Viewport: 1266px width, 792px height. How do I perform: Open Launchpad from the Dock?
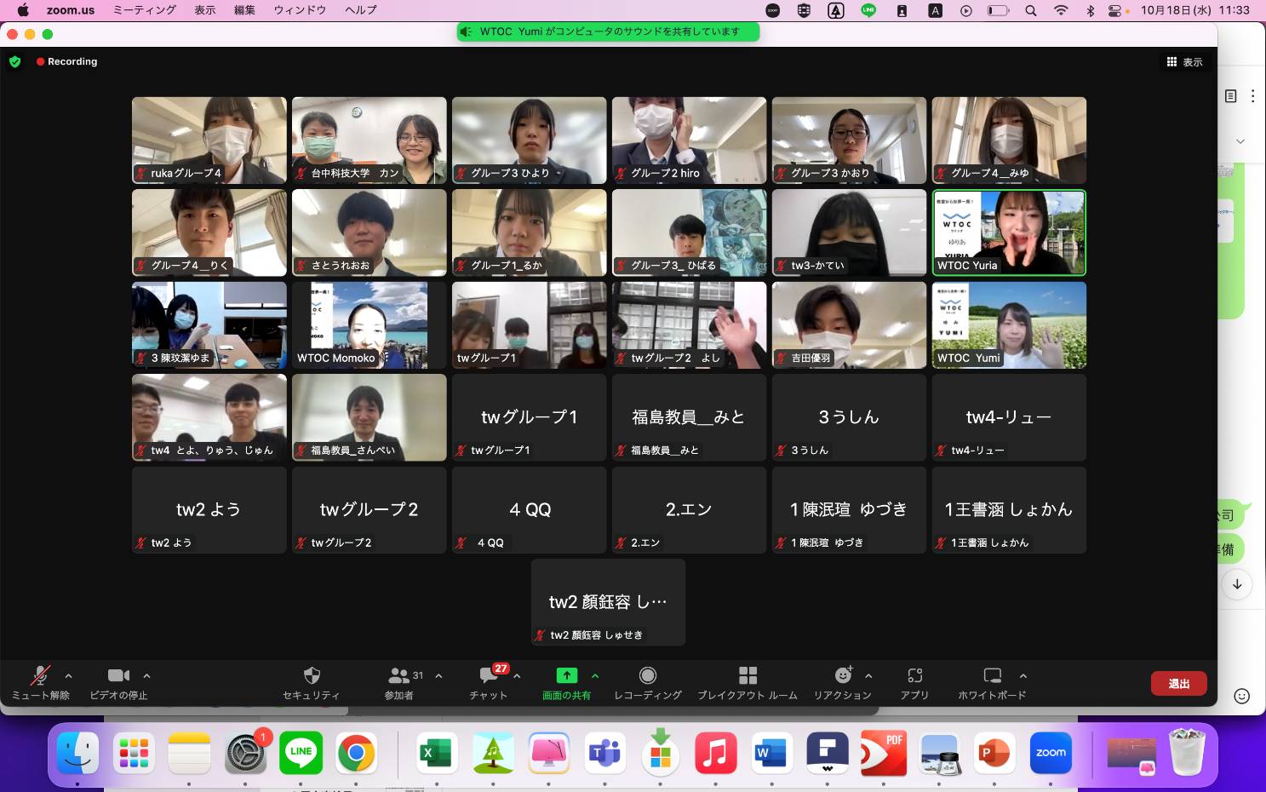tap(134, 753)
